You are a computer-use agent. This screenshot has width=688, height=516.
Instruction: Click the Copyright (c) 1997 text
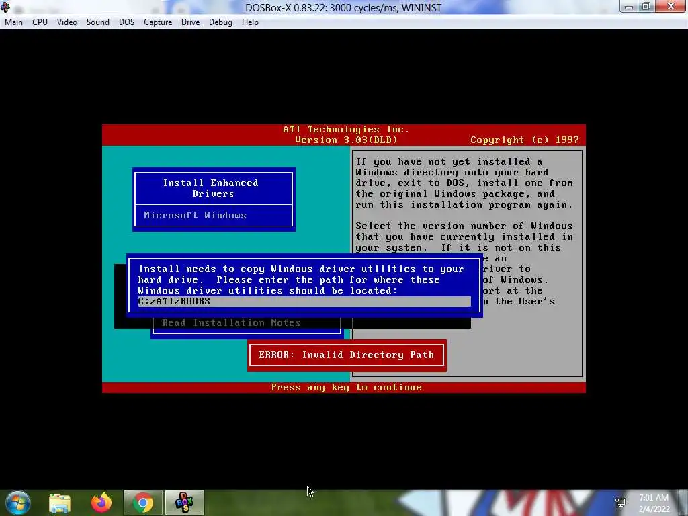coord(524,140)
